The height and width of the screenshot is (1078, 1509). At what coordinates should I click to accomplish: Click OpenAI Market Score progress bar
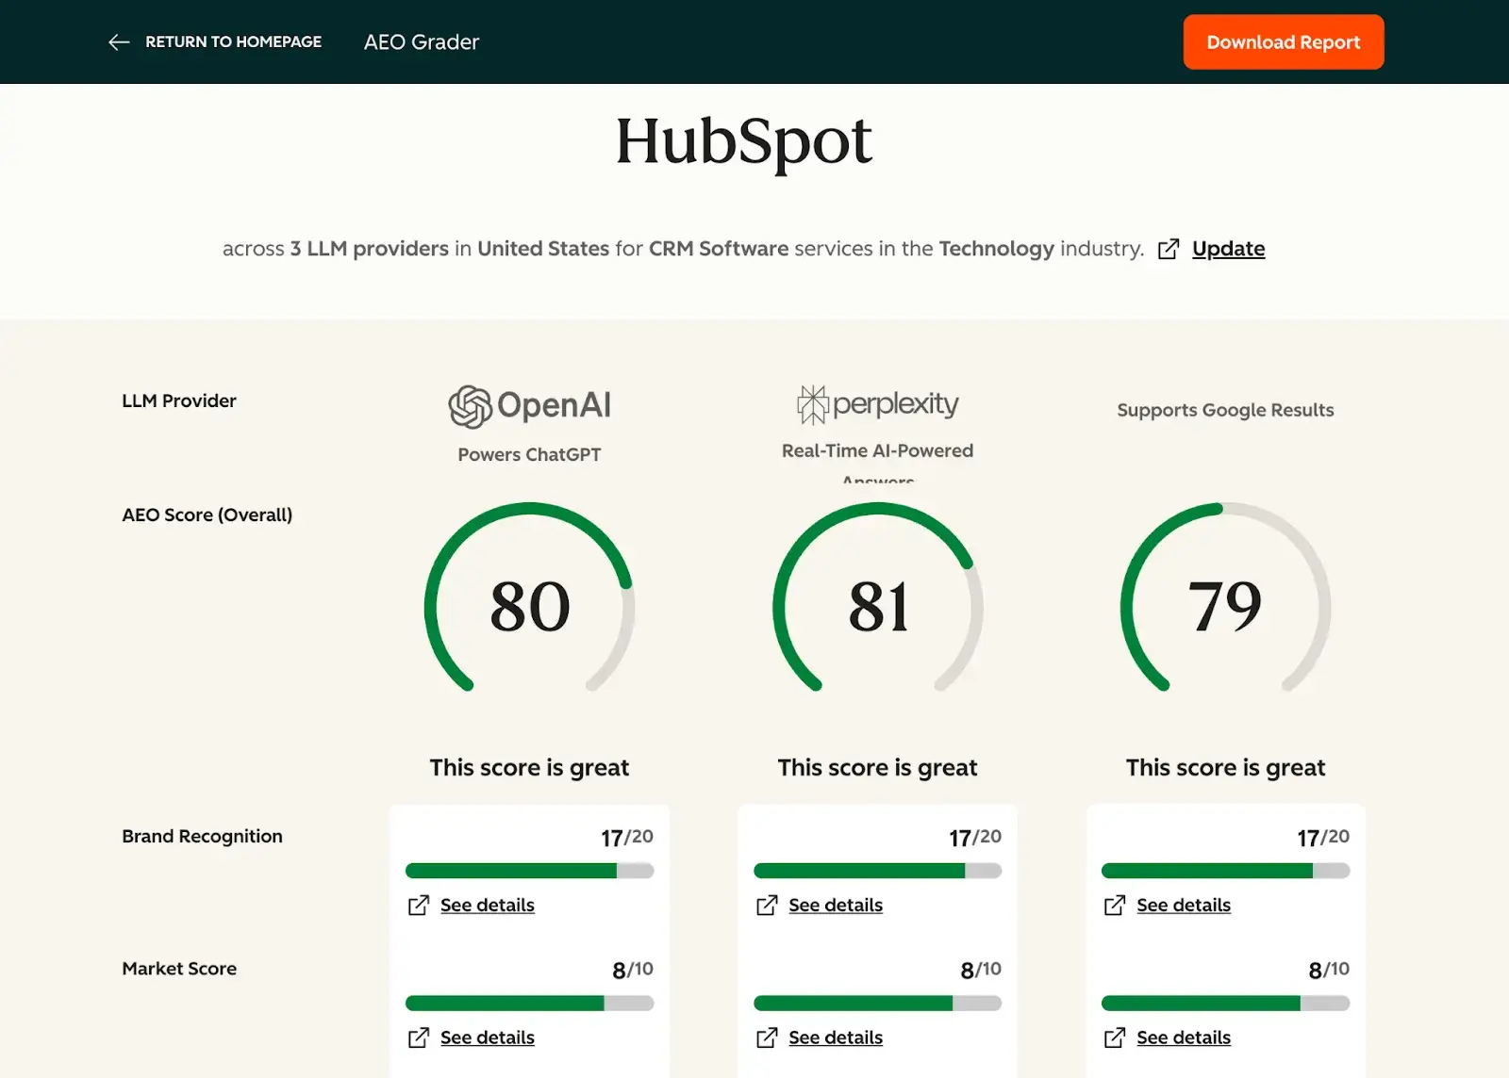pos(529,1004)
